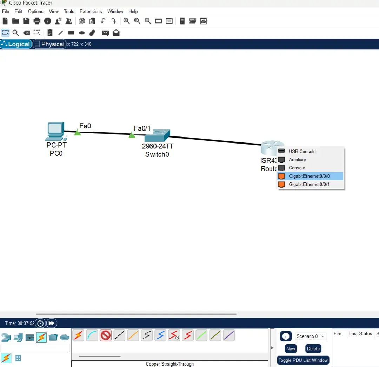Open a file with the folder icon
The width and height of the screenshot is (379, 367).
pyautogui.click(x=16, y=21)
